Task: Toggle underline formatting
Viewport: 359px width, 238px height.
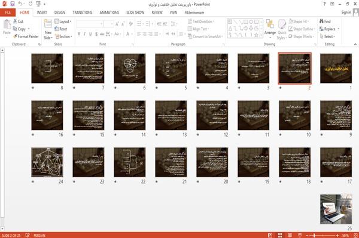Action: [90, 34]
